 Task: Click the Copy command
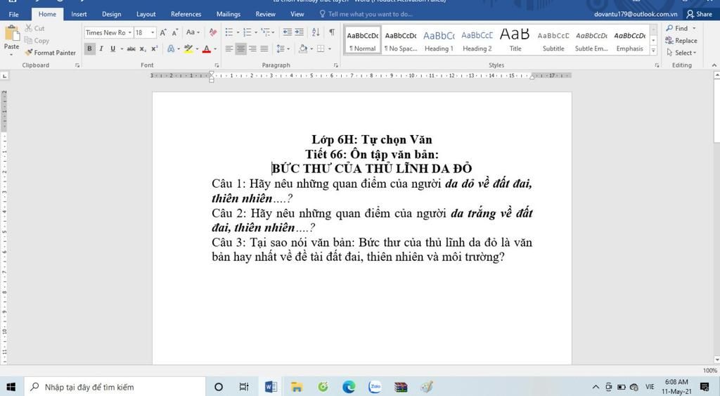pyautogui.click(x=37, y=40)
